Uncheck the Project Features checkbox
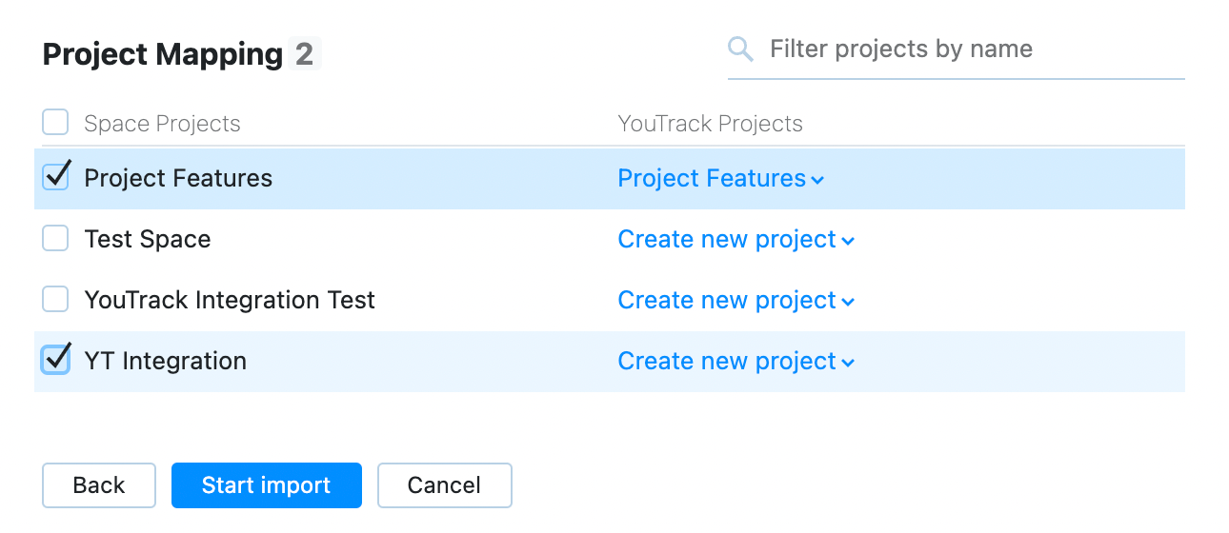This screenshot has height=533, width=1229. [x=56, y=177]
